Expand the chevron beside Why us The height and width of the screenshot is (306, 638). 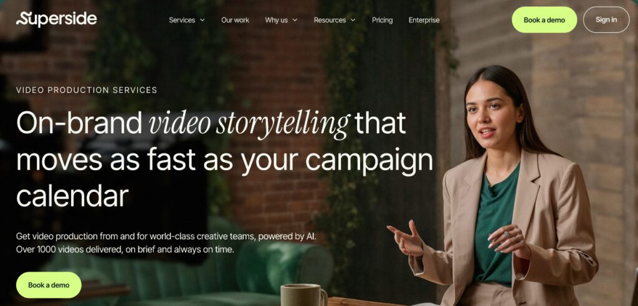pyautogui.click(x=295, y=20)
